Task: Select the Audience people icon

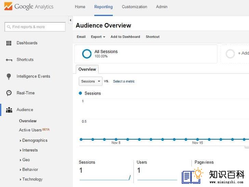Action: pos(9,110)
